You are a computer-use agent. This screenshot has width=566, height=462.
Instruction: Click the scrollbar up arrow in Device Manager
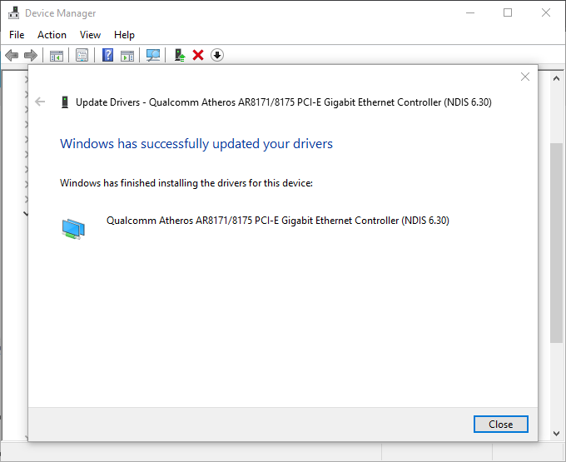556,78
